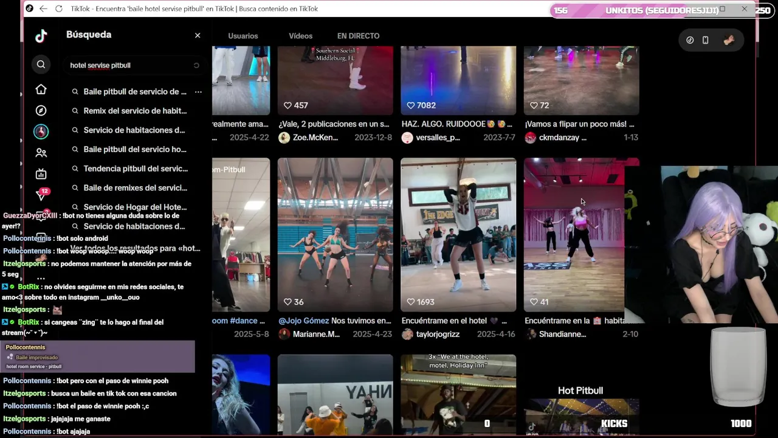Open the circular profile avatar in the sidebar
The image size is (778, 438).
click(41, 131)
